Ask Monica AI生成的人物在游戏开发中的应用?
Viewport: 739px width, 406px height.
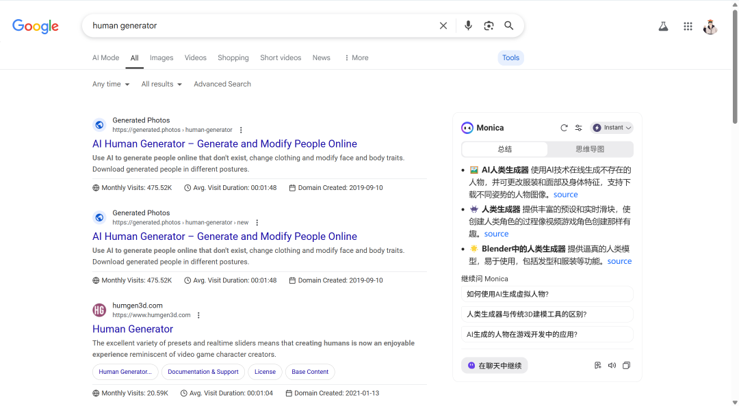pos(547,334)
